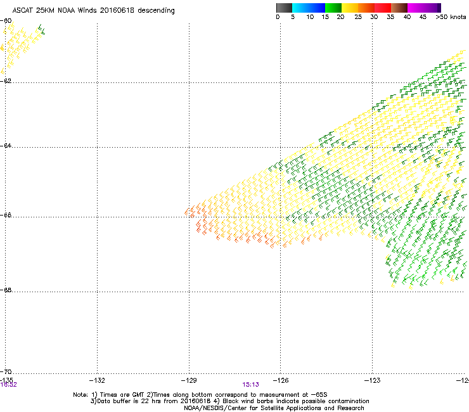Screen dimensions: 469x412
Task: Click the gray 0-5 knots color band
Action: pyautogui.click(x=284, y=8)
